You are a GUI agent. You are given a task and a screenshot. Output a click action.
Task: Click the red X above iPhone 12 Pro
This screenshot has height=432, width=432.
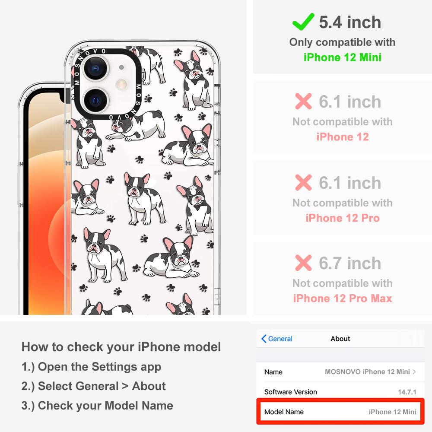click(x=303, y=182)
